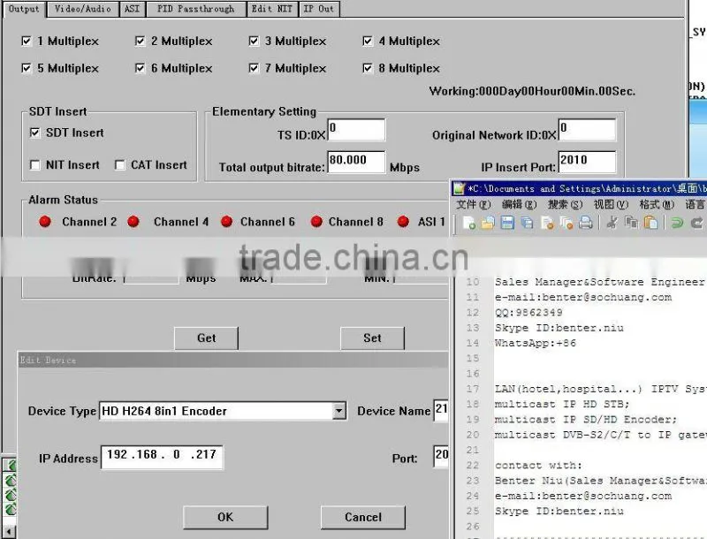Click the ASI 1 alarm label

431,222
